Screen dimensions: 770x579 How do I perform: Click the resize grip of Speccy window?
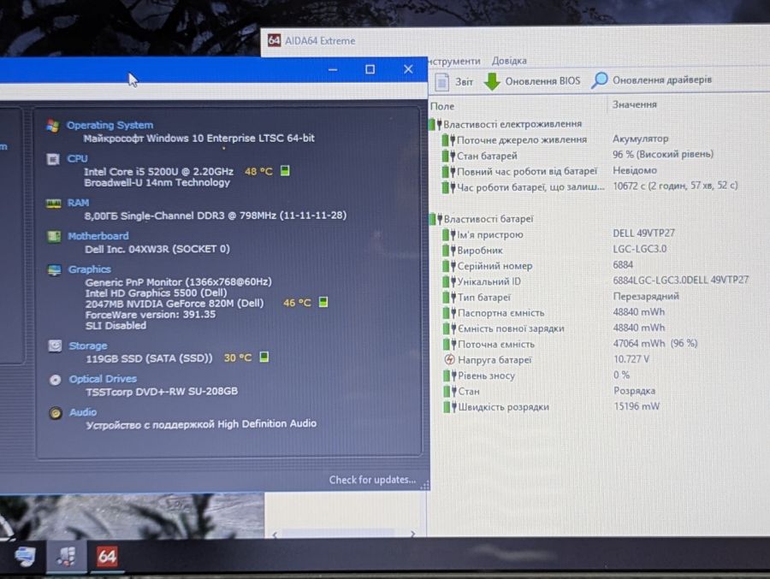pos(425,485)
